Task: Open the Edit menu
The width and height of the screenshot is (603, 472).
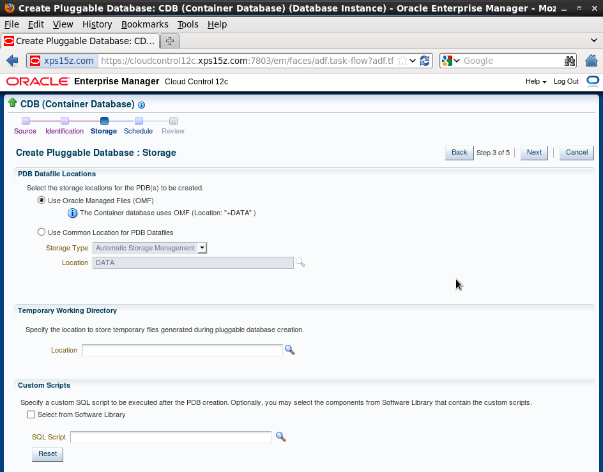Action: [36, 24]
